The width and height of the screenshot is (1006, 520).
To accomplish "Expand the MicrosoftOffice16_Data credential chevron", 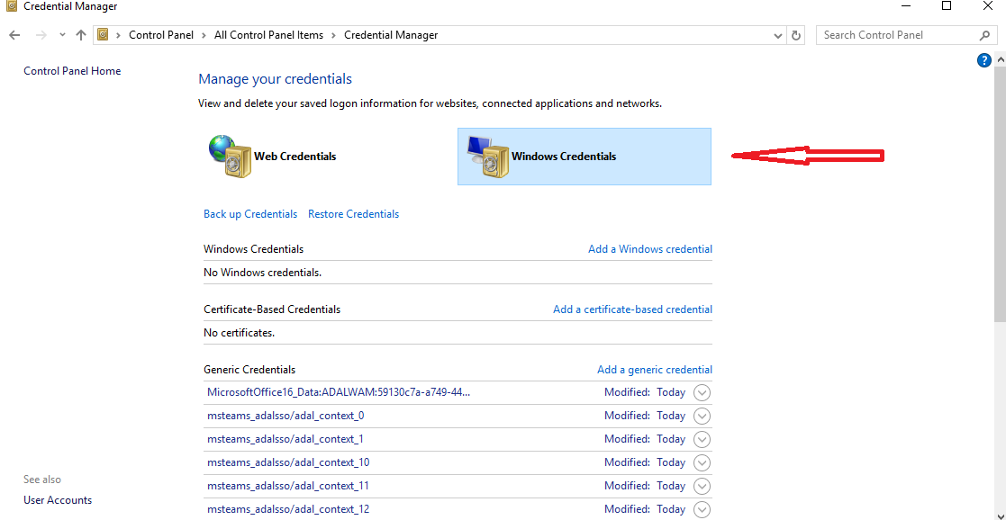I will click(x=702, y=392).
